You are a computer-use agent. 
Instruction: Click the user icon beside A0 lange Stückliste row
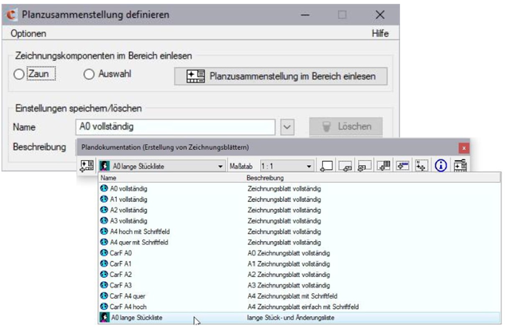(x=105, y=318)
